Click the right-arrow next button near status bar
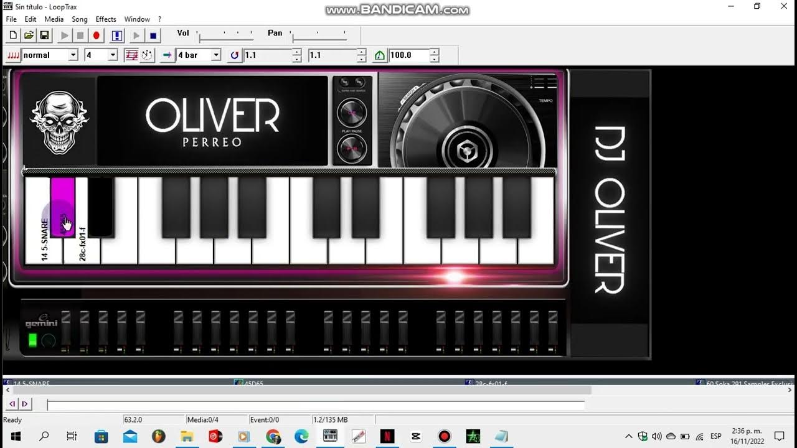Viewport: 797px width, 448px height. click(24, 404)
